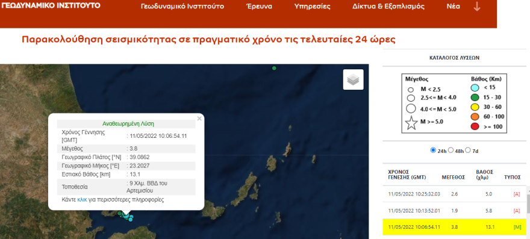Open the Γεωδυναμικό Ινστιτούτο menu
The width and height of the screenshot is (530, 239).
pos(182,7)
